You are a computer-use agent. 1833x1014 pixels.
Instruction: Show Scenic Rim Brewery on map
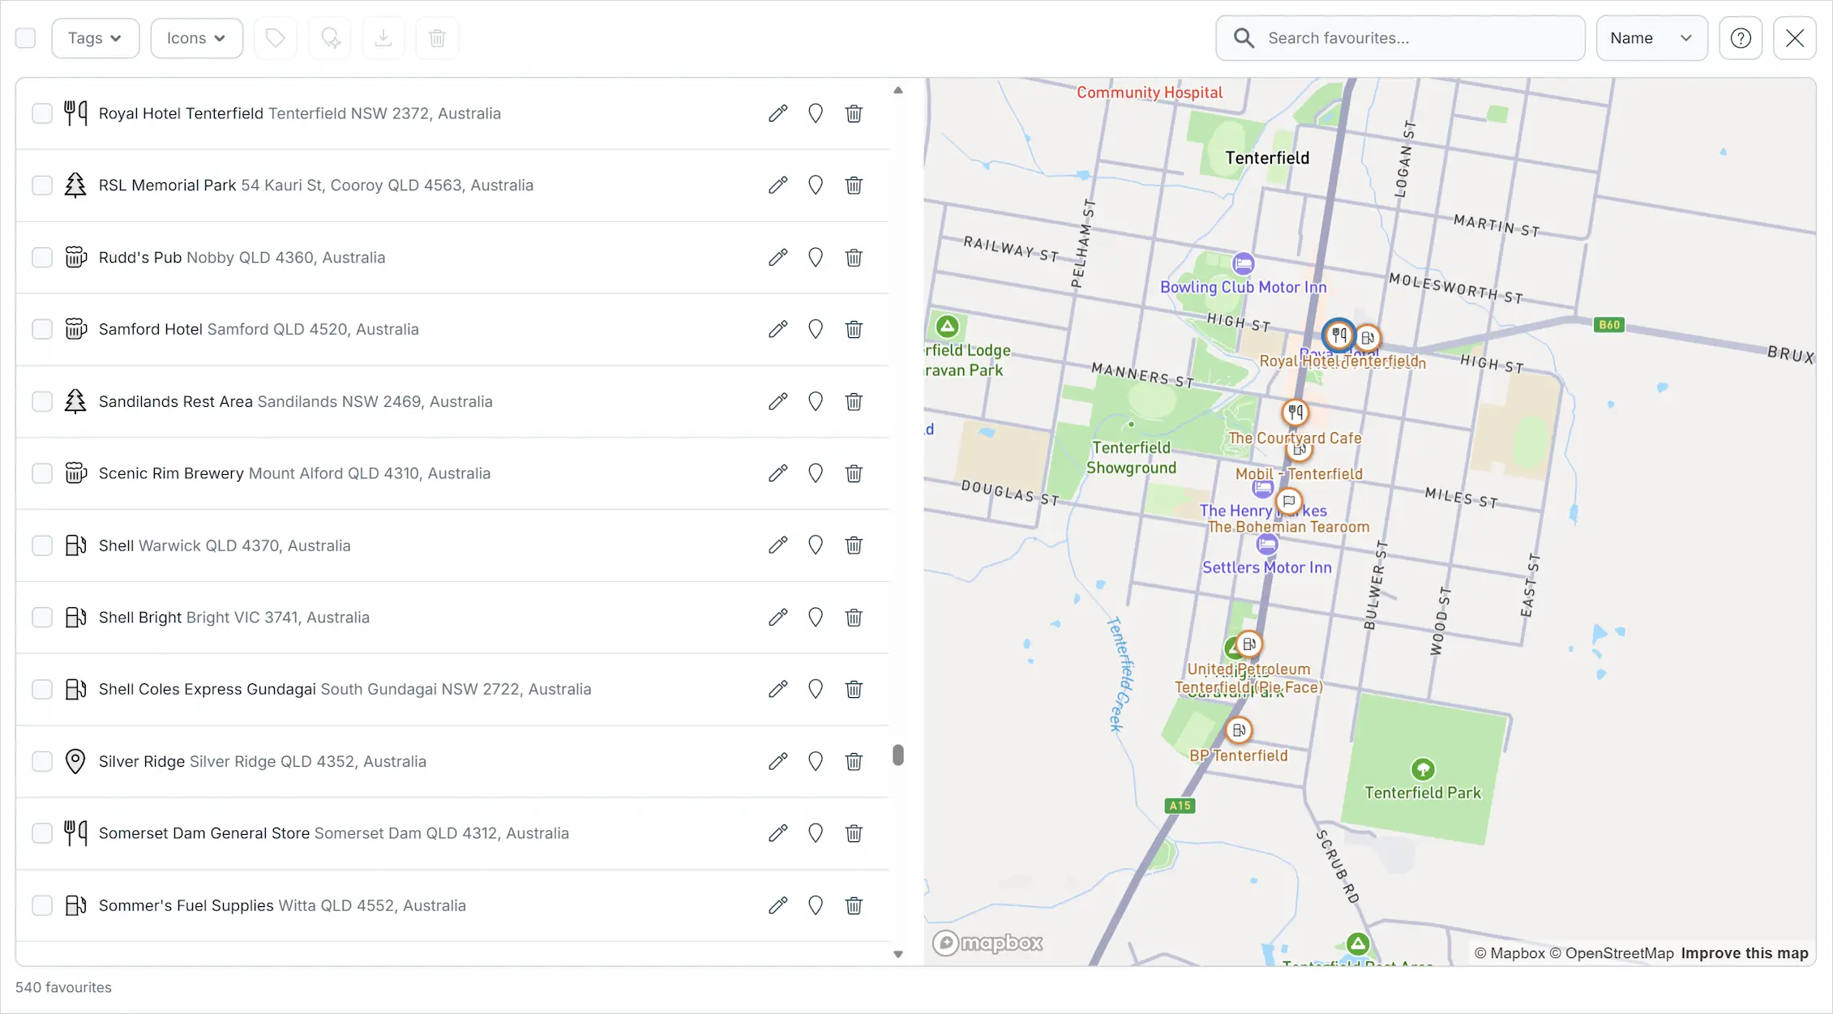tap(816, 473)
